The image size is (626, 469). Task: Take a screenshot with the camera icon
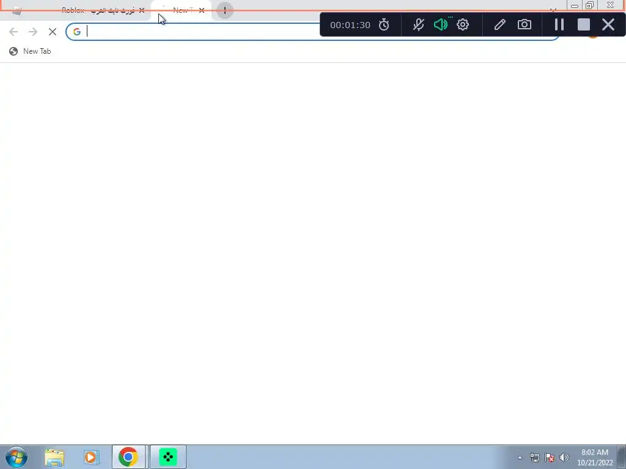coord(524,24)
